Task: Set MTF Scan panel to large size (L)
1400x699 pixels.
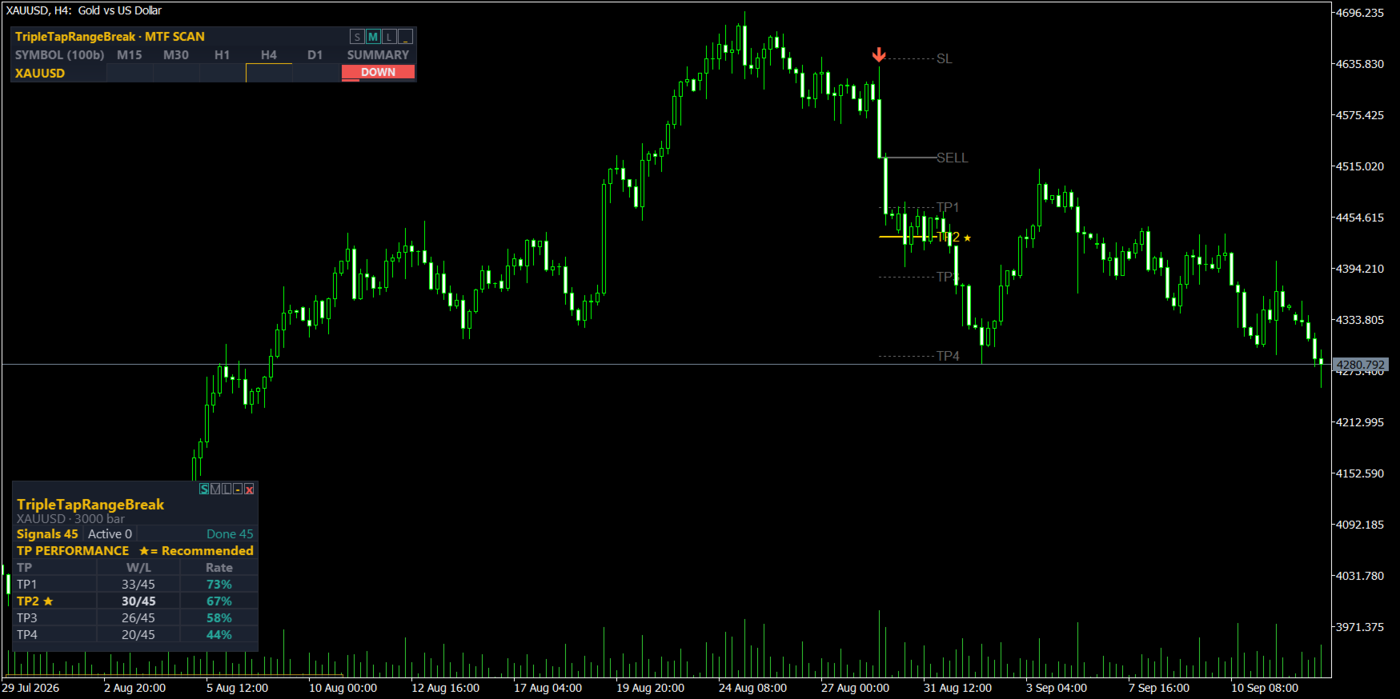Action: [x=389, y=37]
